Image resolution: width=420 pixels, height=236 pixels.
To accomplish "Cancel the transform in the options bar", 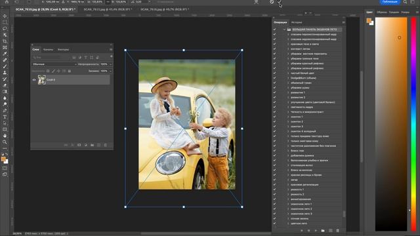I will pyautogui.click(x=272, y=2).
